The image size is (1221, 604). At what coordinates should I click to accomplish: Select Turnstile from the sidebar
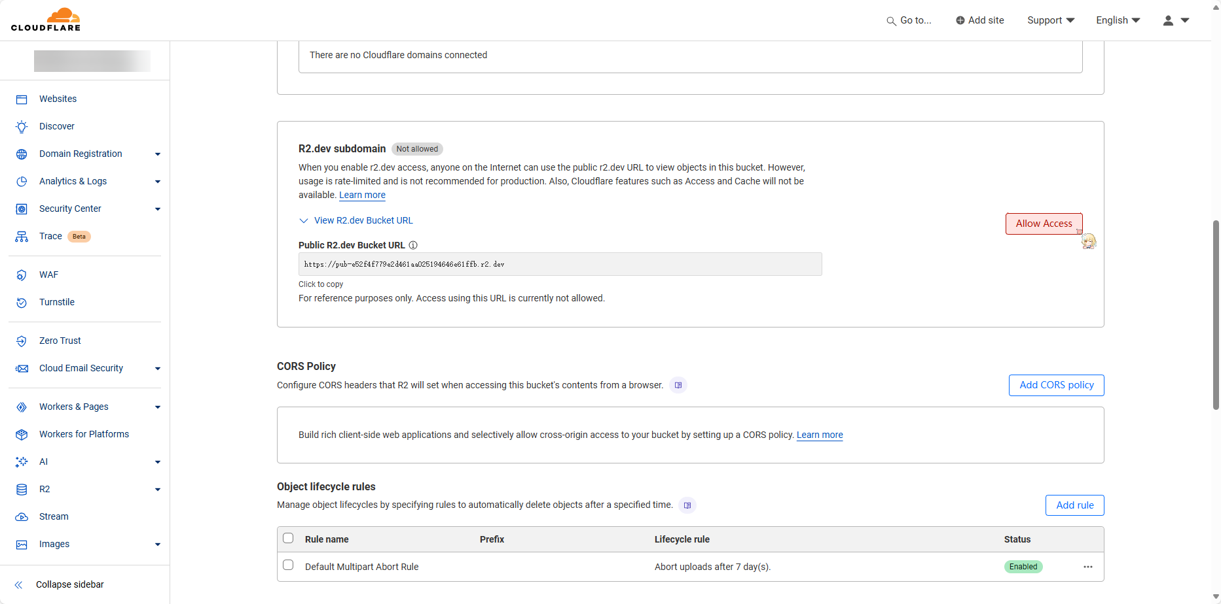56,302
